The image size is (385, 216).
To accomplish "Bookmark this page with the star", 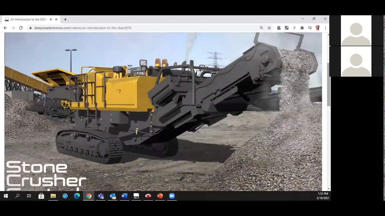I will (269, 28).
